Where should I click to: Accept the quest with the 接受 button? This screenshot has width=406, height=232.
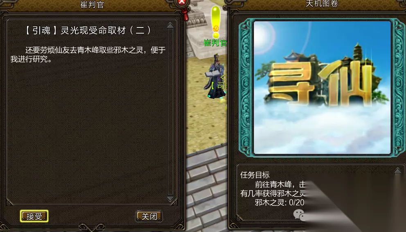(x=34, y=216)
